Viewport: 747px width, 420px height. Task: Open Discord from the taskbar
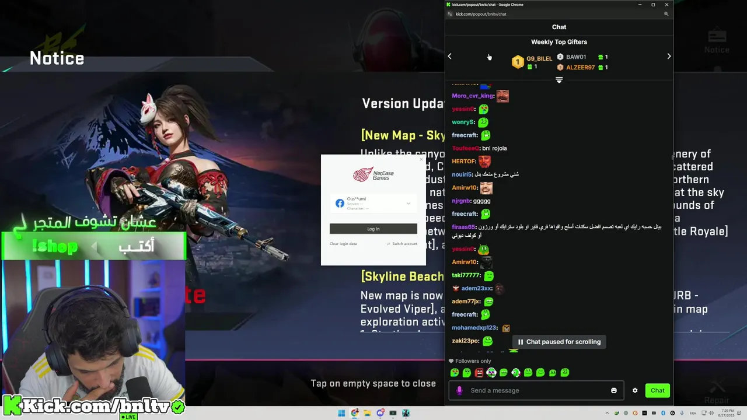coord(380,413)
